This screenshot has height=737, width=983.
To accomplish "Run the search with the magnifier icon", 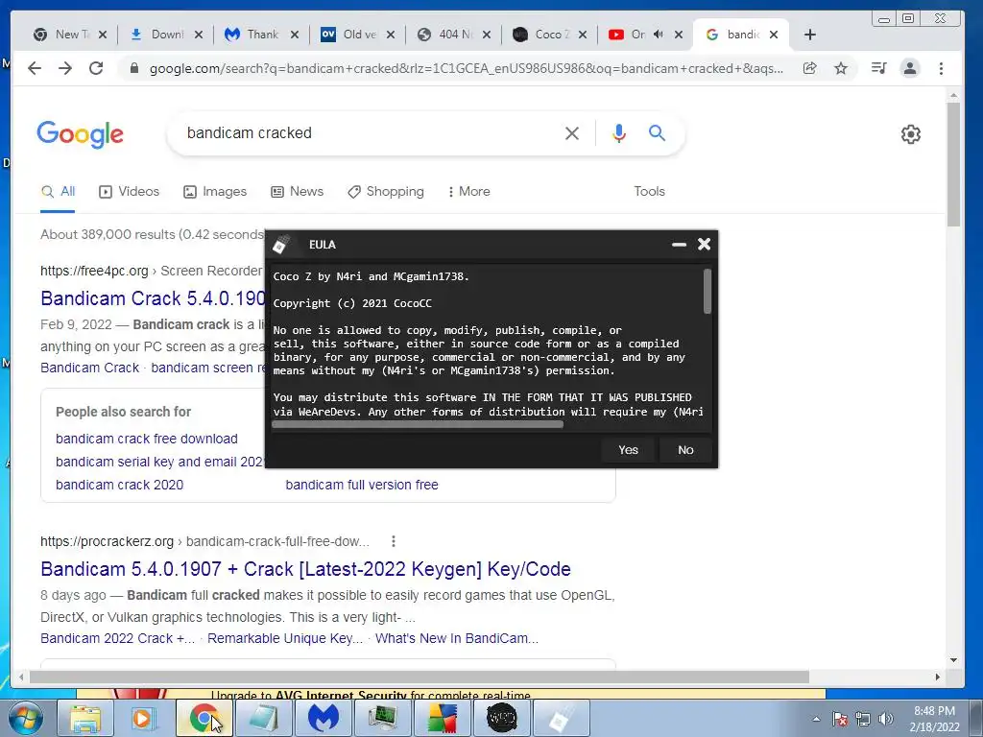I will coord(657,132).
